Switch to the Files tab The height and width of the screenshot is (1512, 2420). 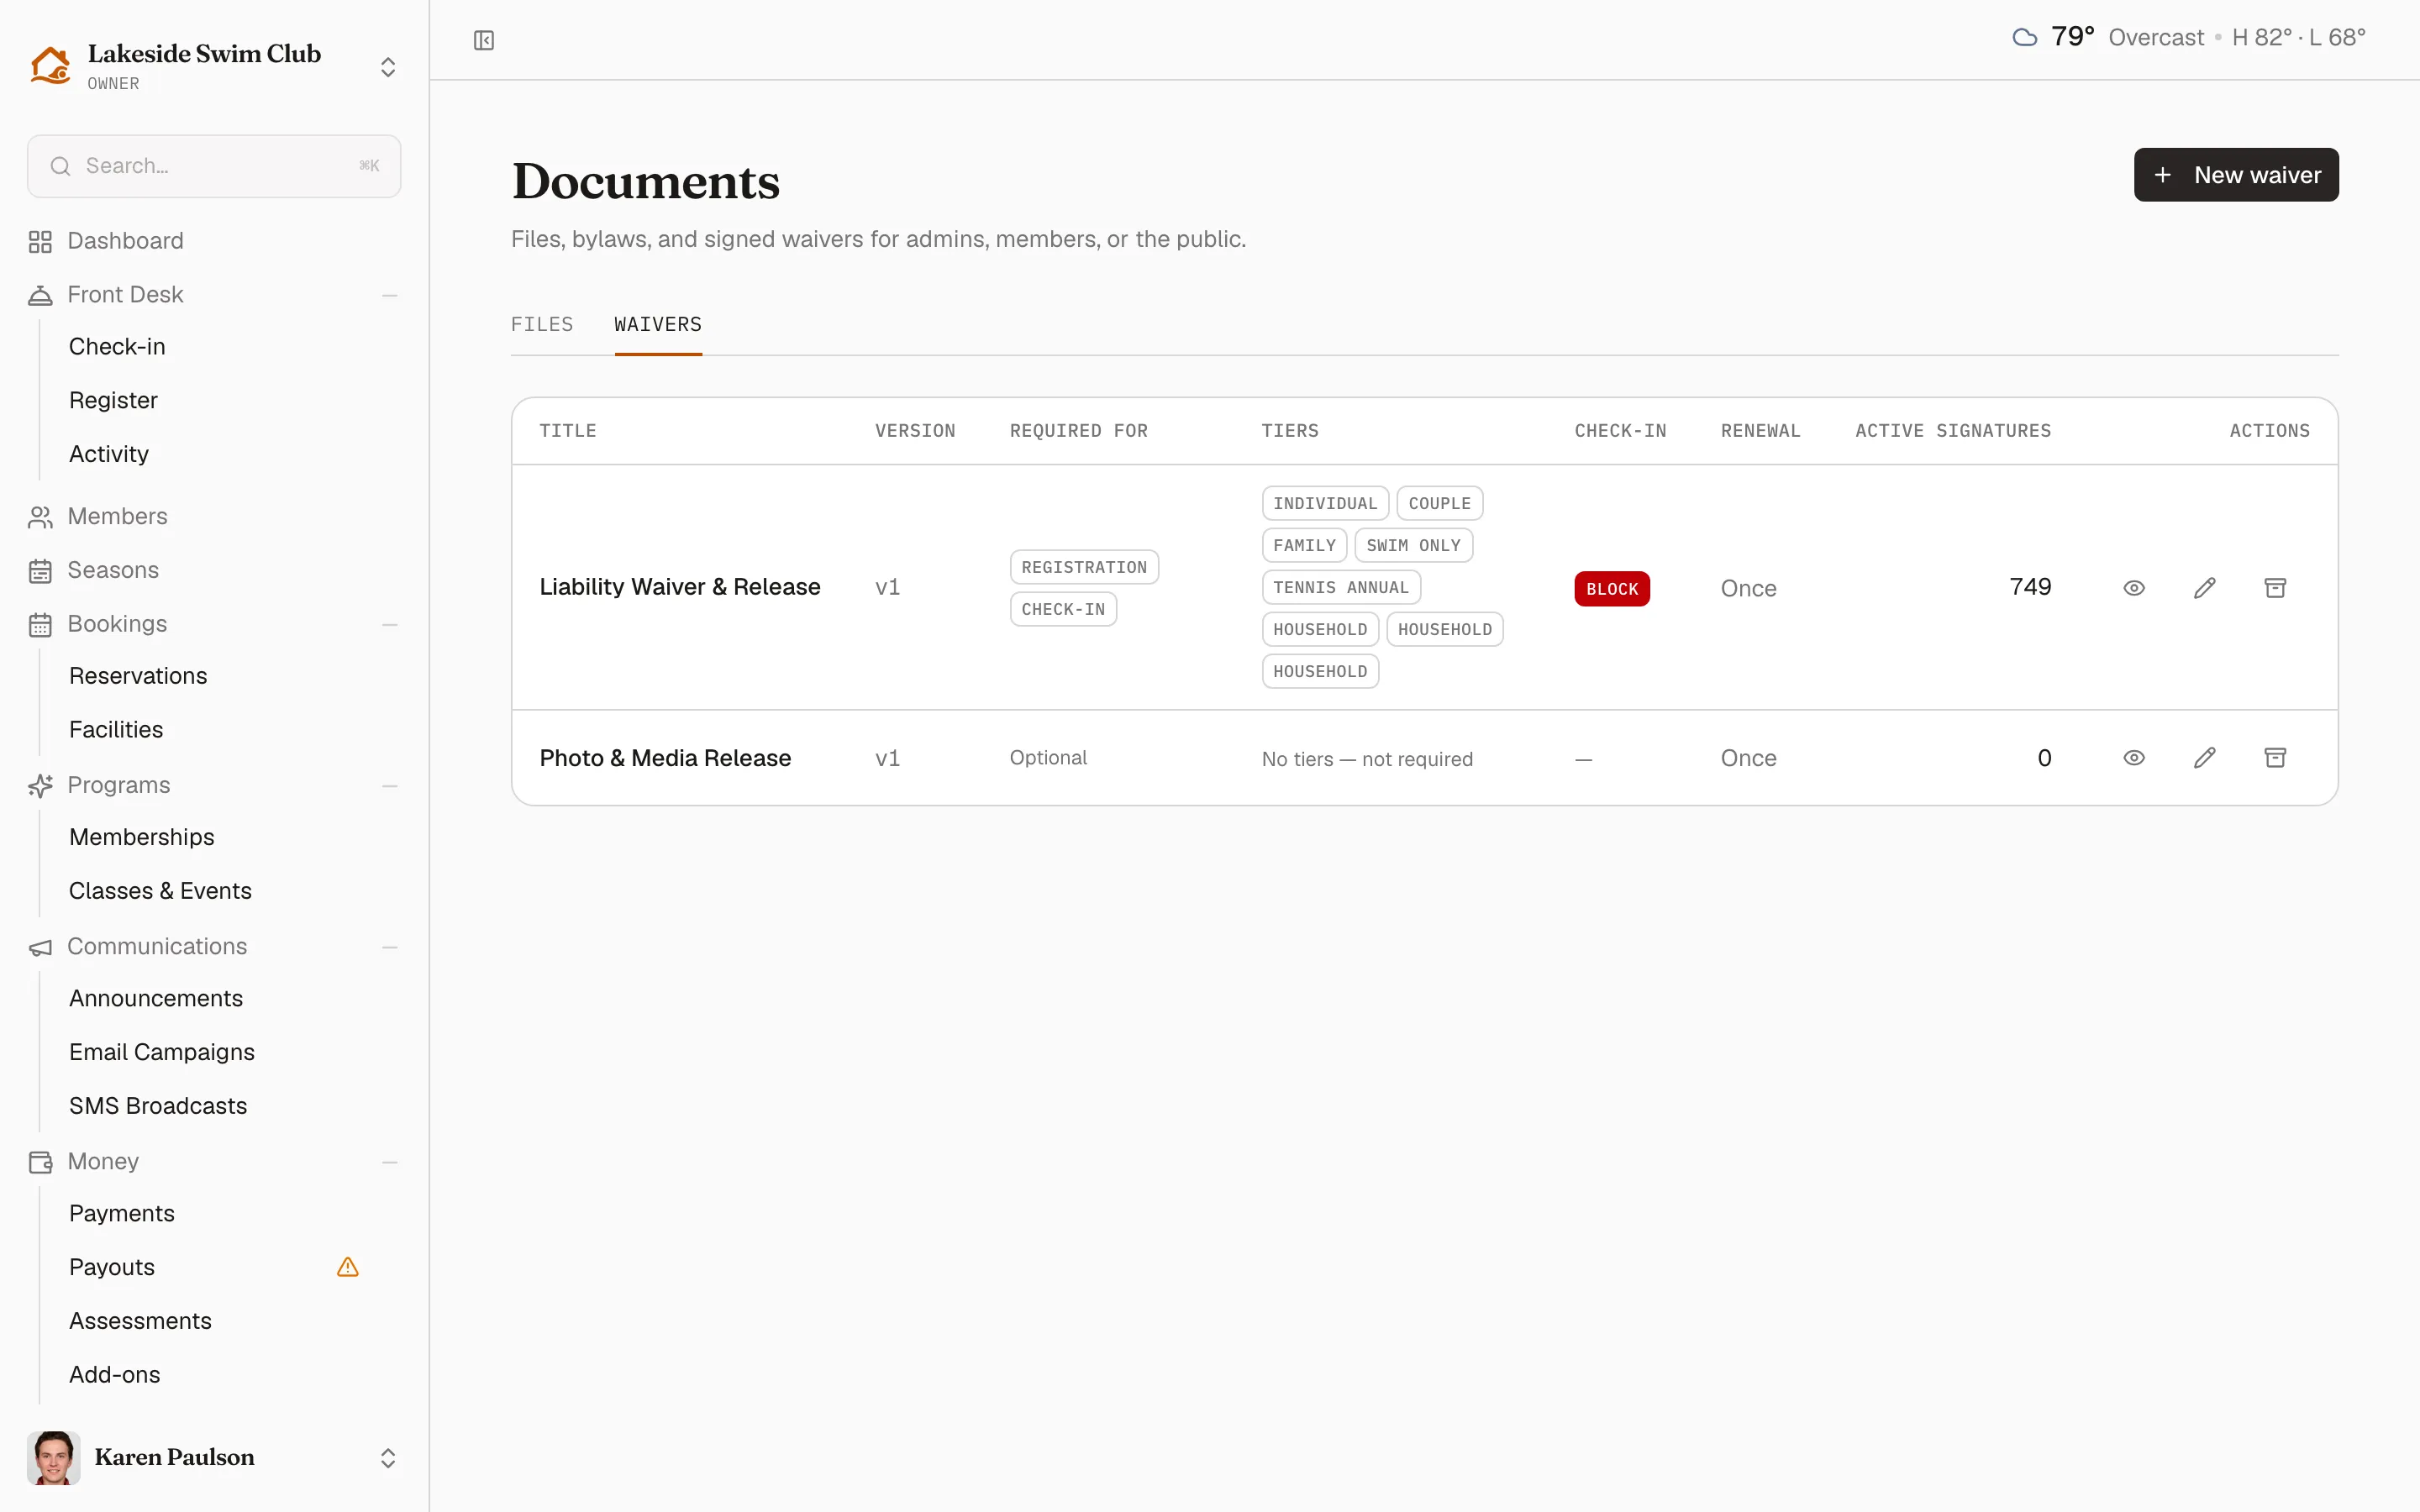[x=542, y=324]
